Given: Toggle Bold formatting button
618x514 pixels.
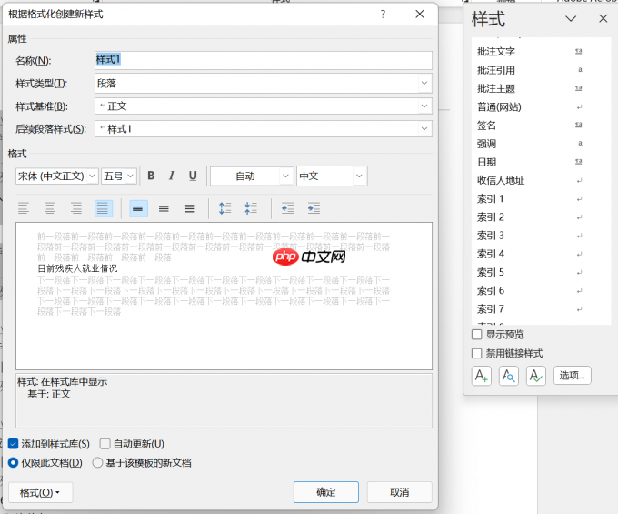Looking at the screenshot, I should (x=151, y=176).
